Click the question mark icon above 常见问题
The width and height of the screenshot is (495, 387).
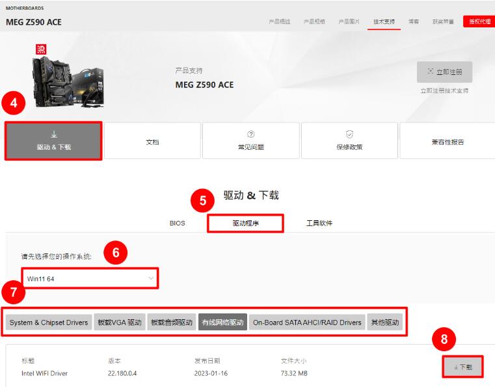click(251, 134)
